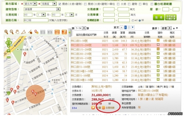The width and height of the screenshot is (184, 116).
Task: Select the 坪 area unit radio
Action: pyautogui.click(x=140, y=20)
